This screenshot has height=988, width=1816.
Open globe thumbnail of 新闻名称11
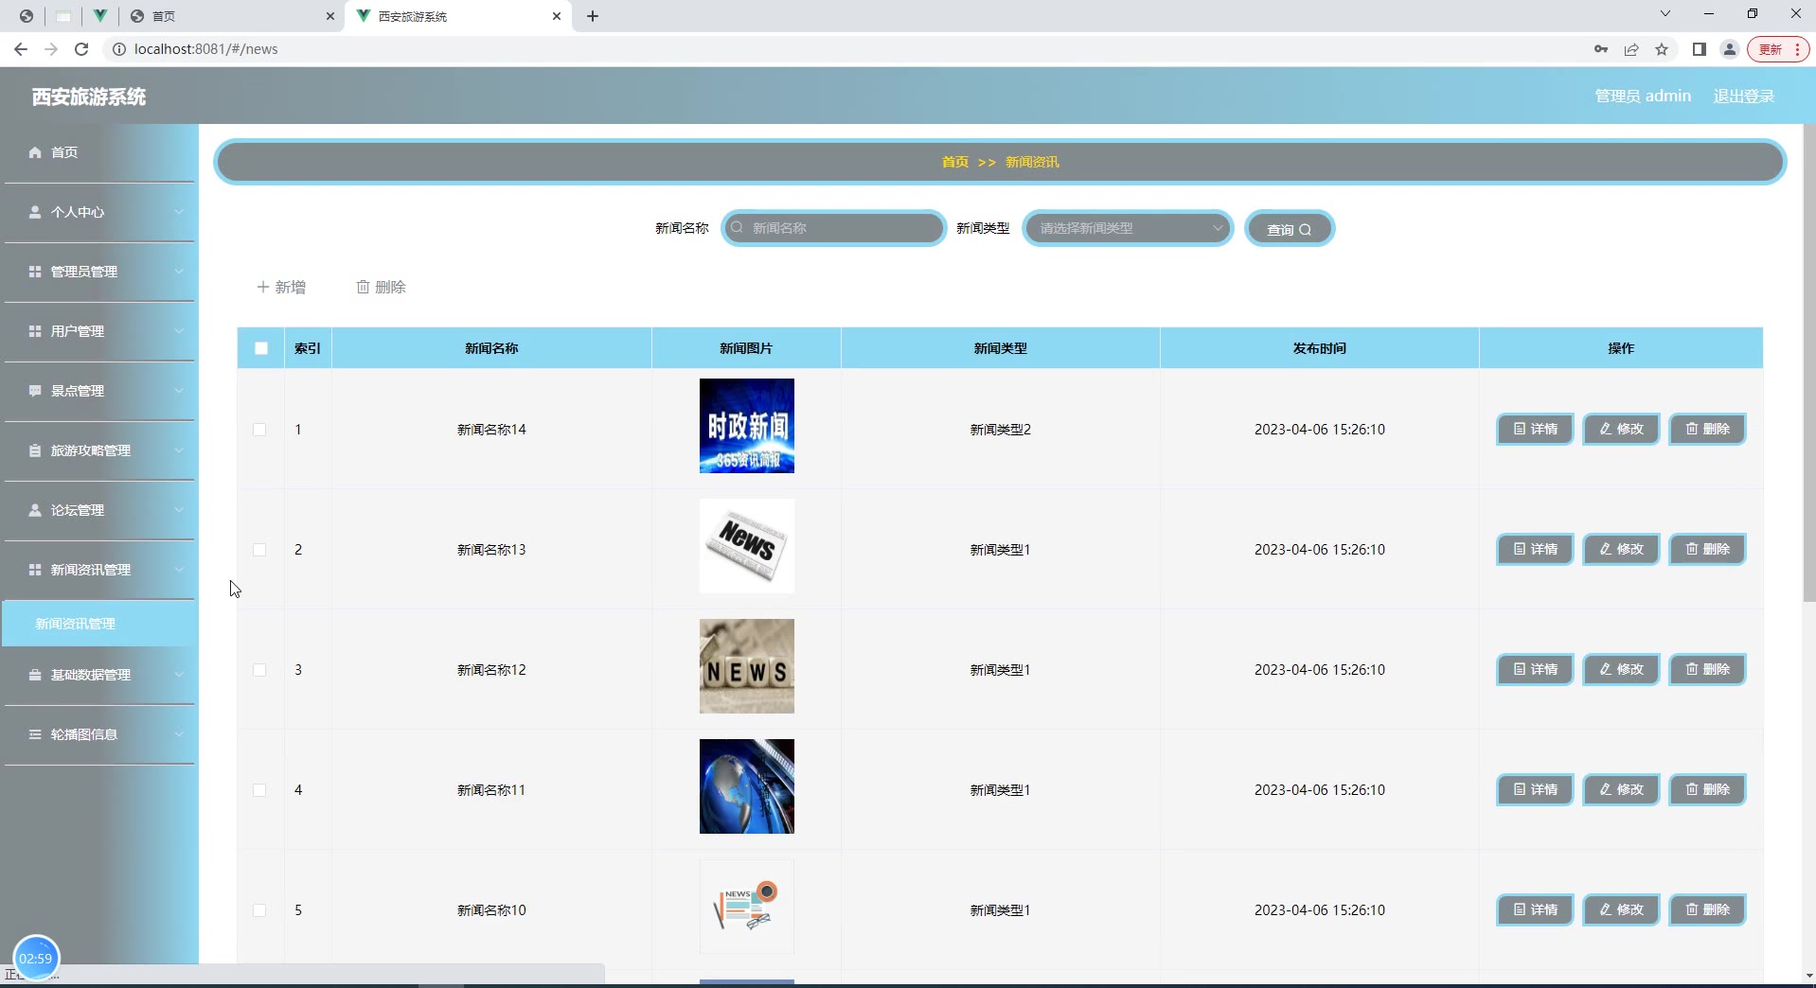tap(747, 786)
